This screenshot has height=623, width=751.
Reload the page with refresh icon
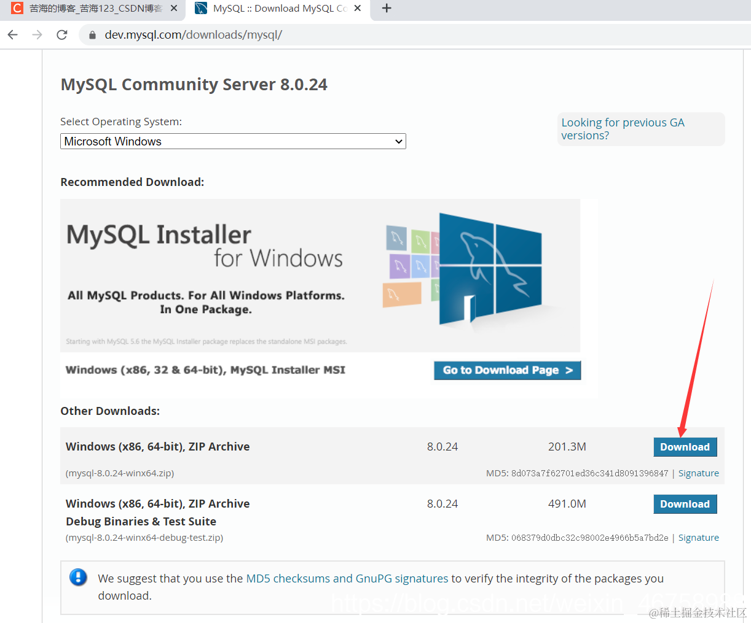coord(62,35)
